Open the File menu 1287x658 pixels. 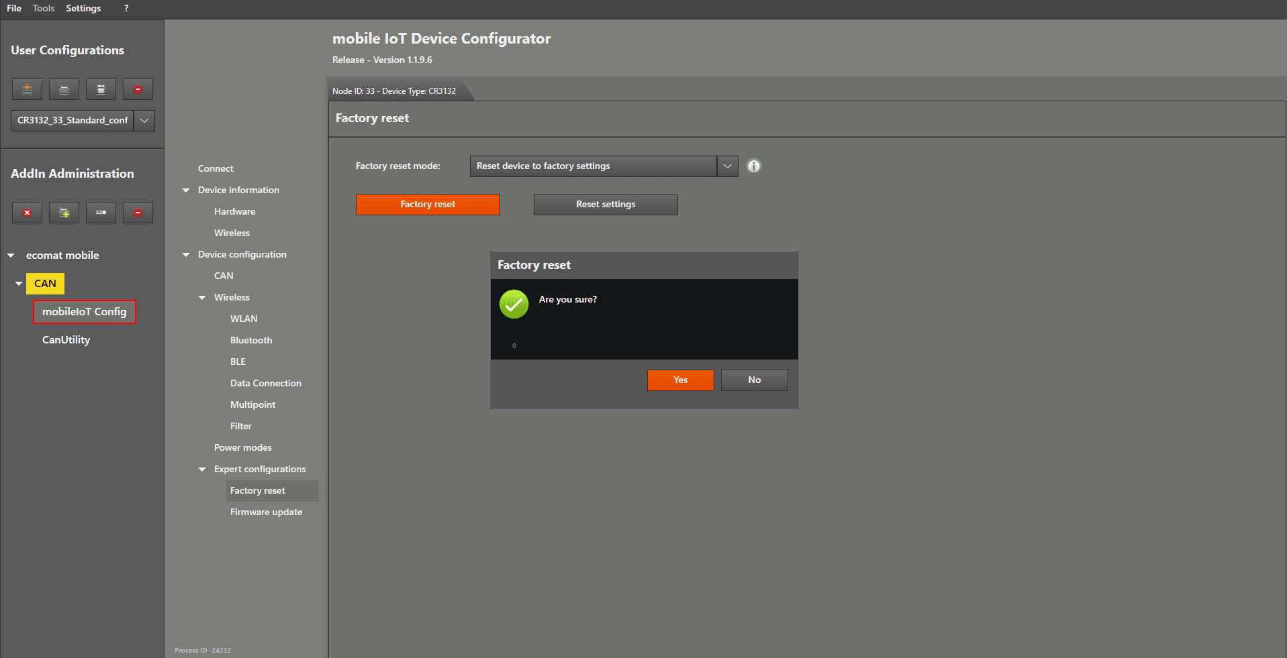pos(14,8)
